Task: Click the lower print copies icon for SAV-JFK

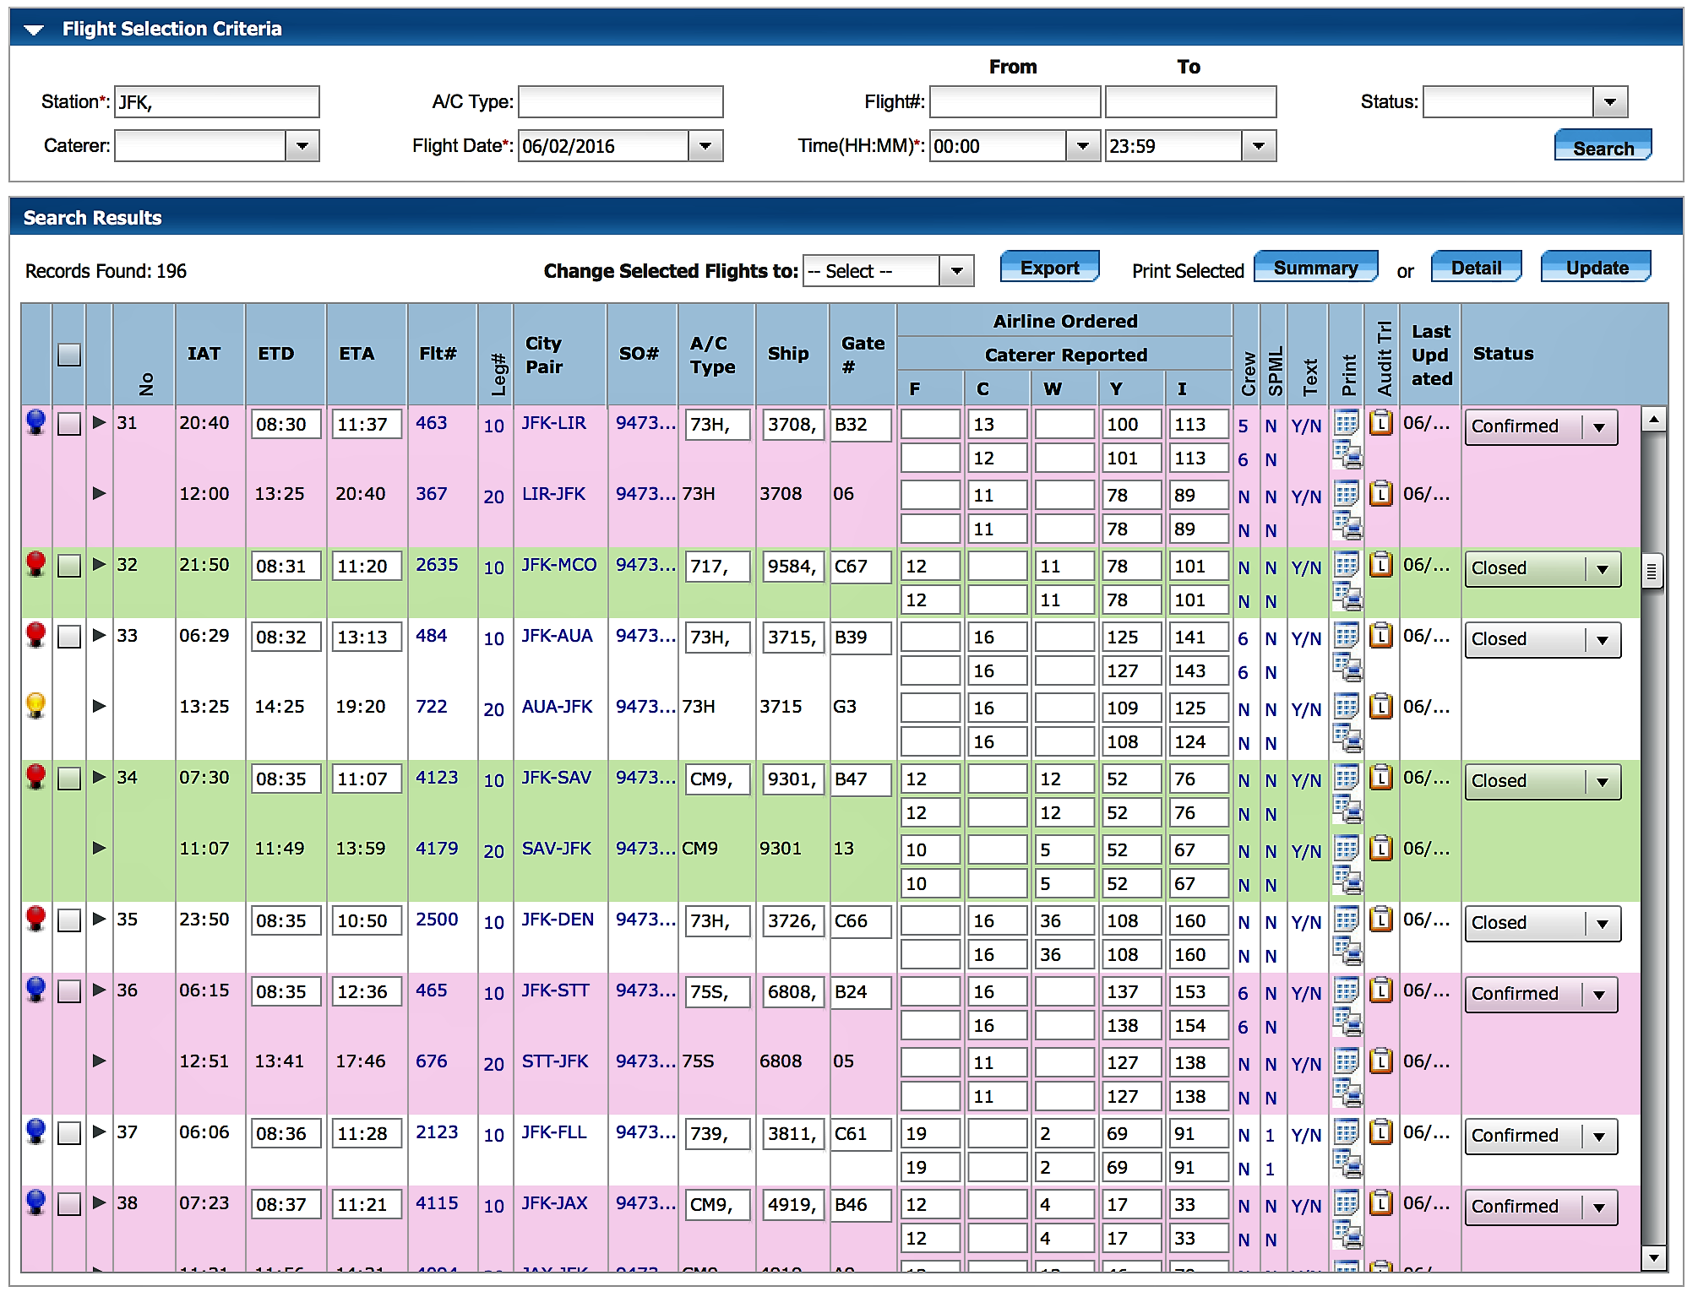Action: [1347, 881]
